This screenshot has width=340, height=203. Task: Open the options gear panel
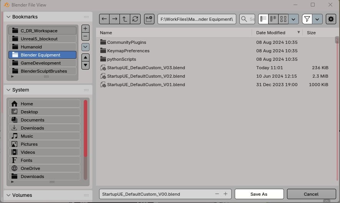331,19
